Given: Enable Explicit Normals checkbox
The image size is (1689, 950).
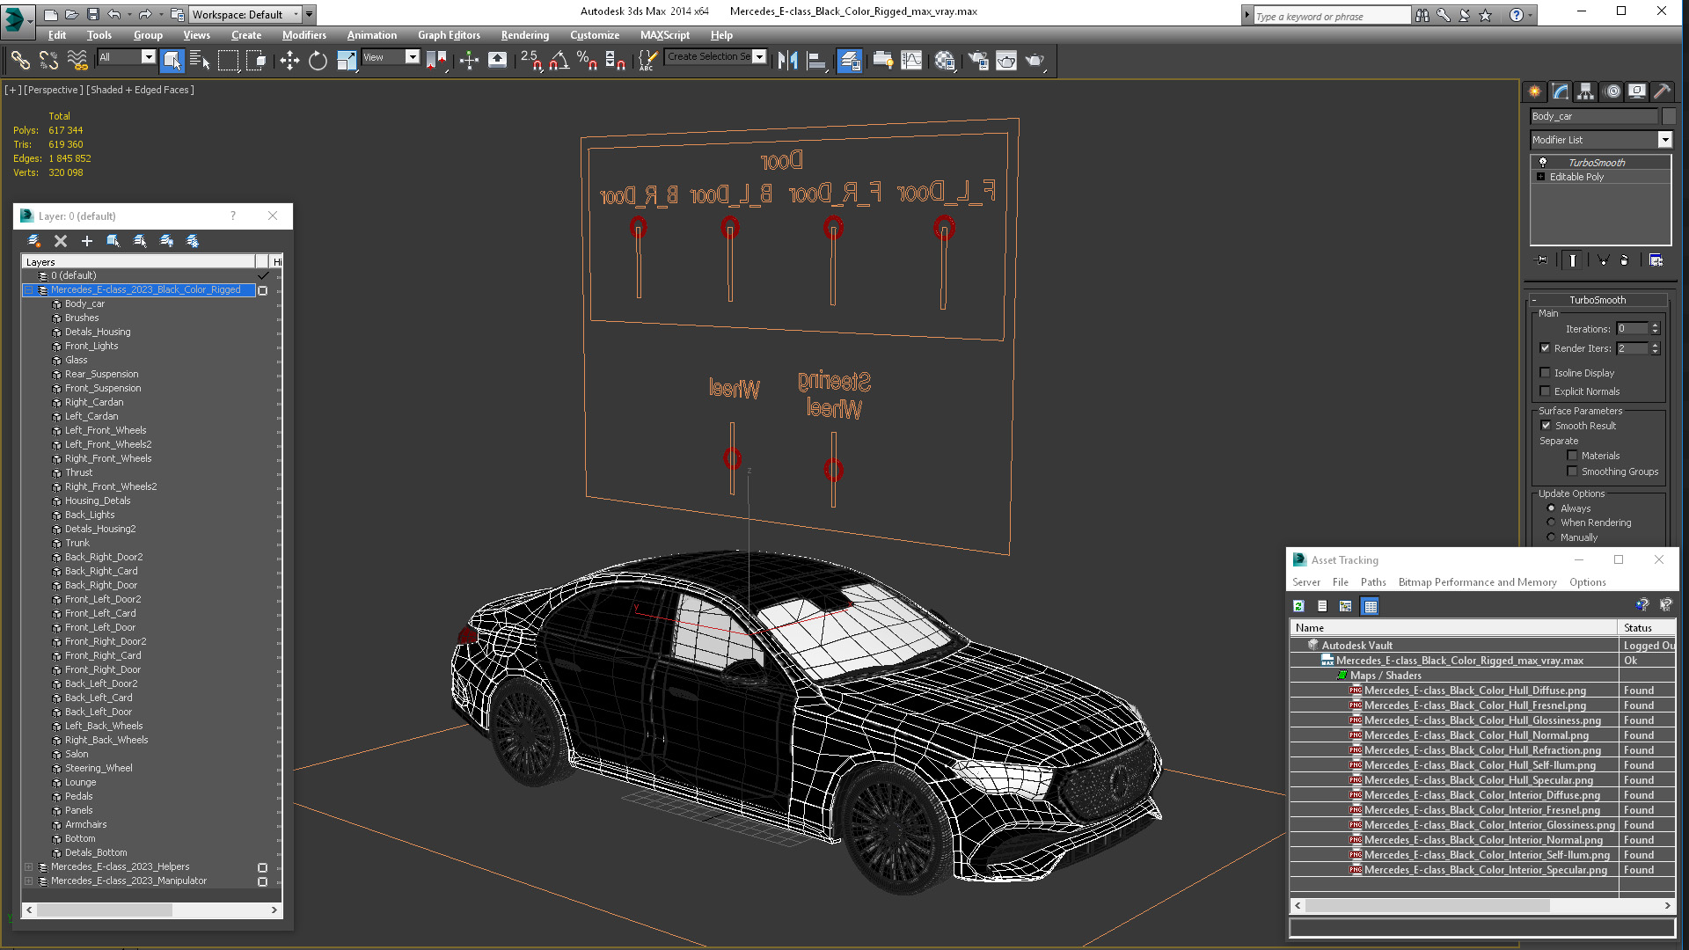Looking at the screenshot, I should coord(1546,391).
